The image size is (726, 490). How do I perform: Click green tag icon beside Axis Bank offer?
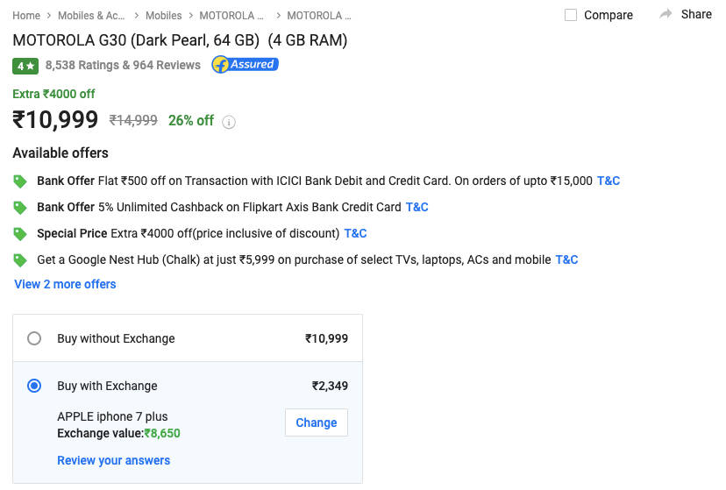tap(20, 208)
